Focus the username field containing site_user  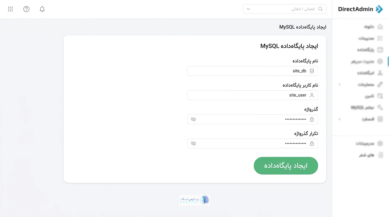click(x=252, y=95)
